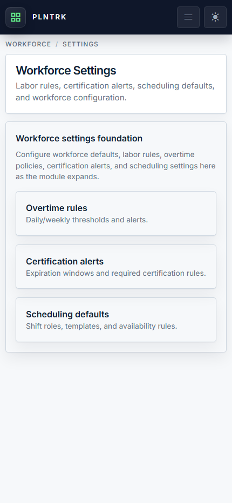Click Daily/weekly thresholds and alerts description
This screenshot has height=503, width=232.
tap(87, 220)
